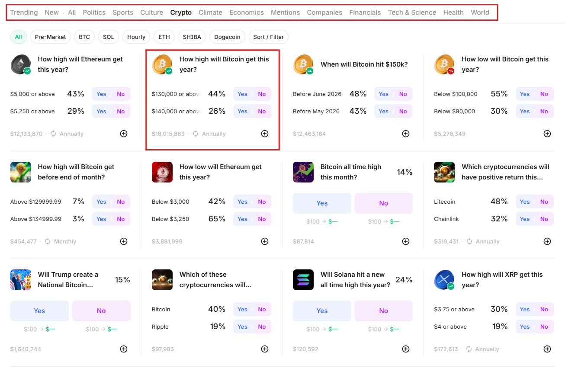The width and height of the screenshot is (565, 368).
Task: Click the Trump National Bitcoin thumbnail image
Action: pos(20,280)
